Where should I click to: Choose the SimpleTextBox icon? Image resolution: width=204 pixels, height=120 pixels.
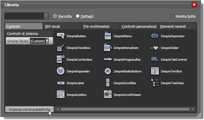[x=155, y=71]
